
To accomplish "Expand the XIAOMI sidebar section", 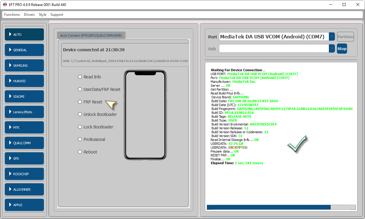I will (24, 97).
